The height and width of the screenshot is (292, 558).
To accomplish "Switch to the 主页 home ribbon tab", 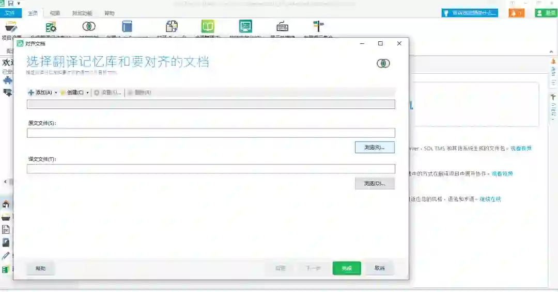I will [33, 13].
